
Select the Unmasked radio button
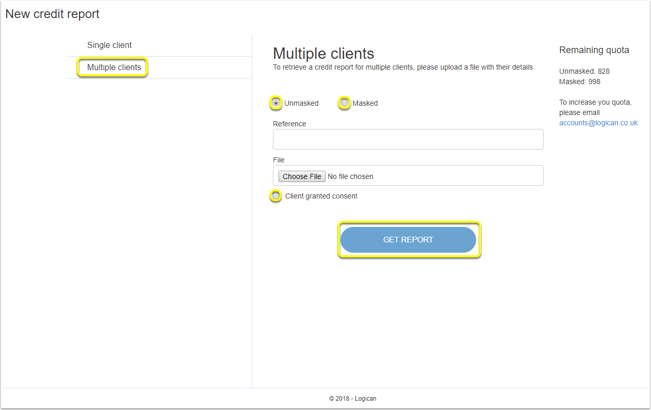pos(276,103)
